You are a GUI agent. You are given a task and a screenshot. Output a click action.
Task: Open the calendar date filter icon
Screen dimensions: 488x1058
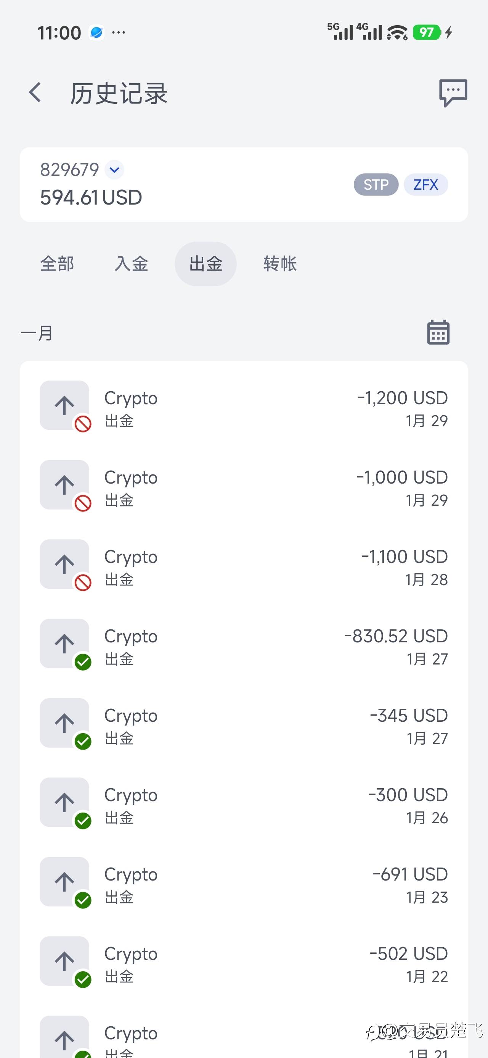point(438,332)
